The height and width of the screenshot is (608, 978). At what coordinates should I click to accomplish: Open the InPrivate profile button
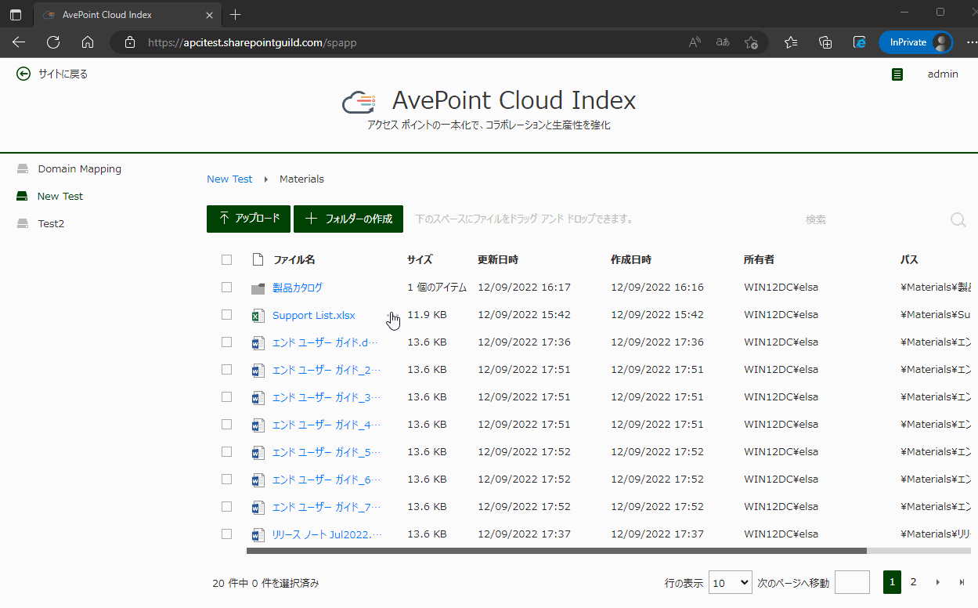[x=916, y=42]
